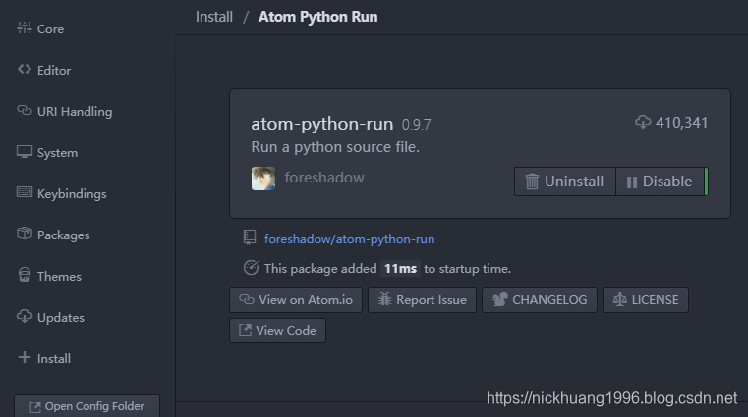The height and width of the screenshot is (417, 748).
Task: Click the repo book icon beside repository link
Action: click(250, 237)
